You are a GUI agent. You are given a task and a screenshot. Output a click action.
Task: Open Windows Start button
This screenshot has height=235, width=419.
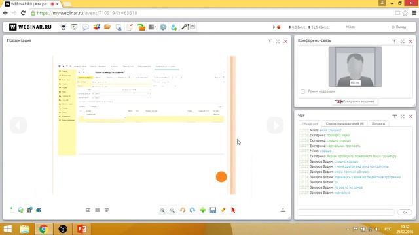click(x=7, y=229)
